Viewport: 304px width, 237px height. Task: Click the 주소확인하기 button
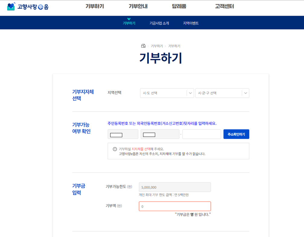click(x=236, y=134)
